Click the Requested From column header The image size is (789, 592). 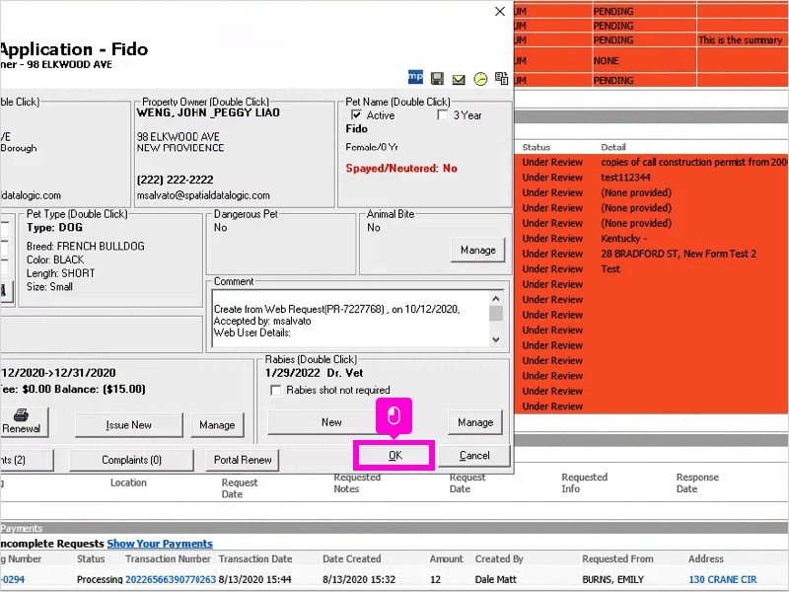(617, 558)
